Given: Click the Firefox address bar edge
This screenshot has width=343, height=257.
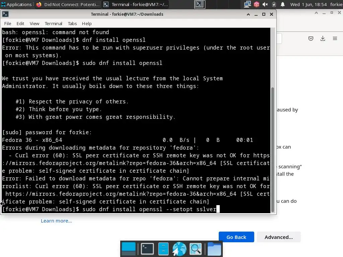Looking at the screenshot, I should click(279, 39).
